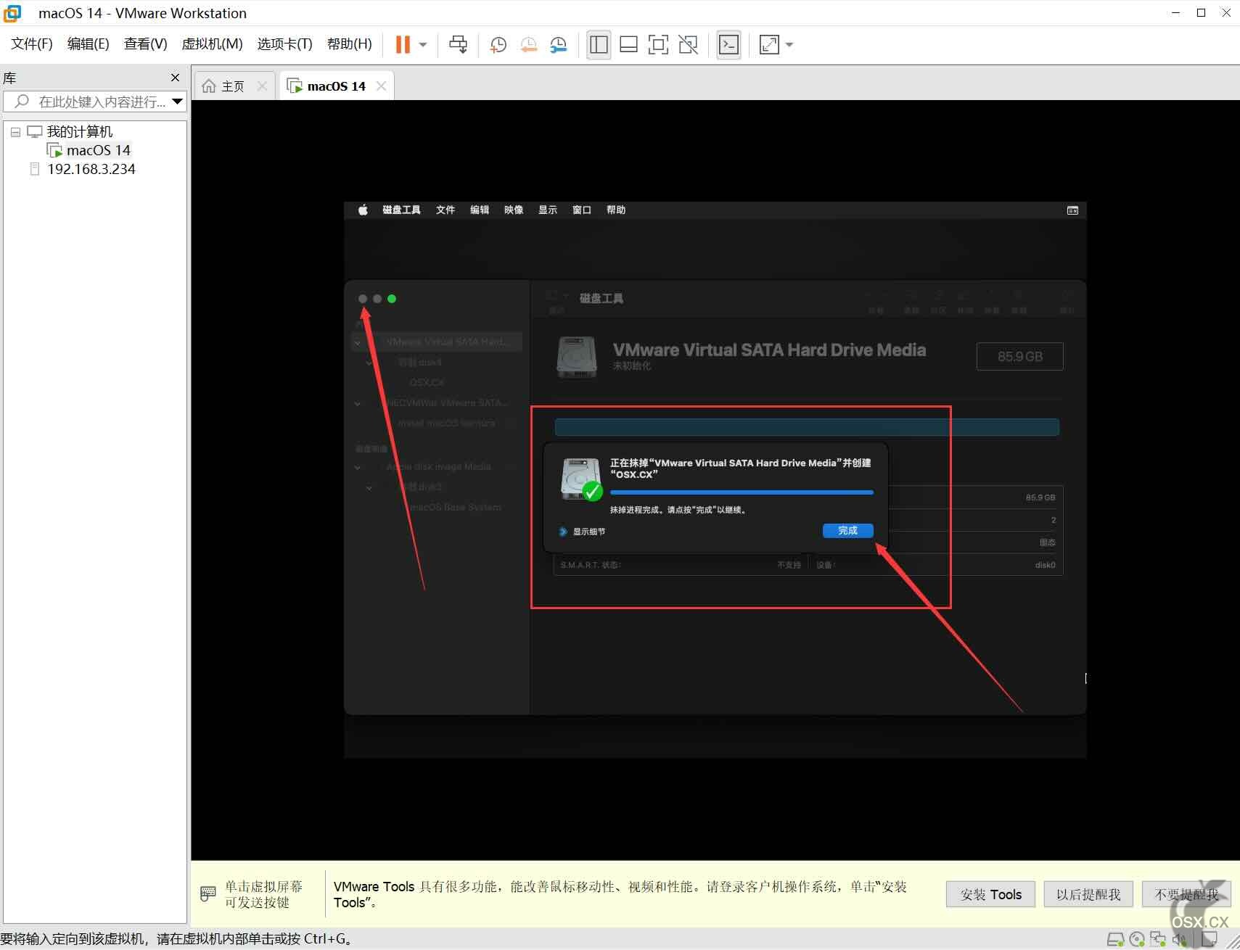
Task: Toggle the console view button
Action: [728, 44]
